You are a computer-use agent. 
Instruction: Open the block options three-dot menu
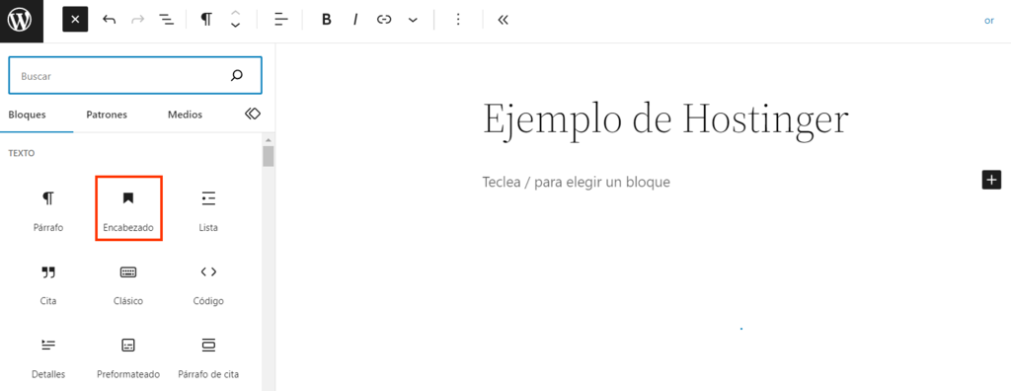point(458,20)
